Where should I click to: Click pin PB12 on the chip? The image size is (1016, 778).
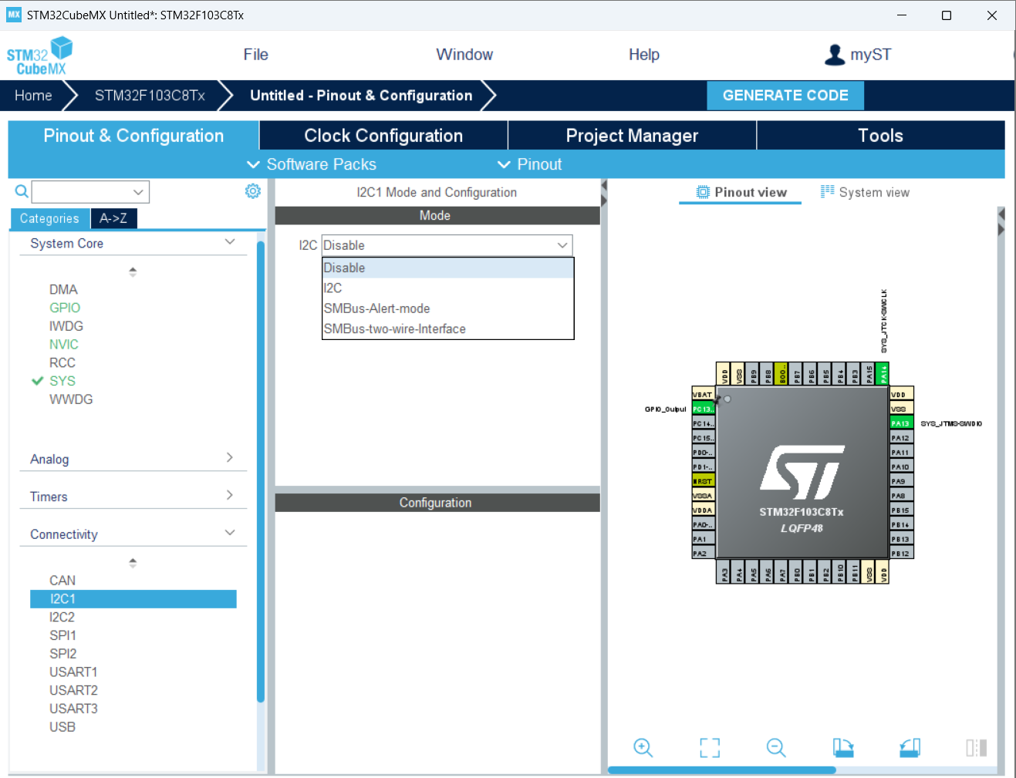[x=902, y=553]
